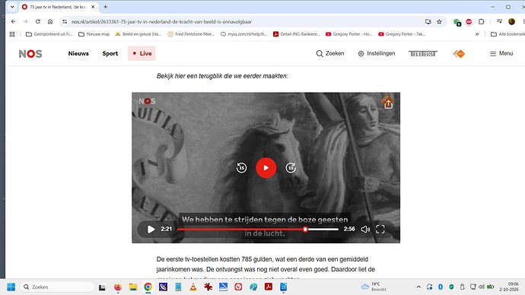This screenshot has width=525, height=295.
Task: Open the Nieuws section
Action: [x=78, y=53]
